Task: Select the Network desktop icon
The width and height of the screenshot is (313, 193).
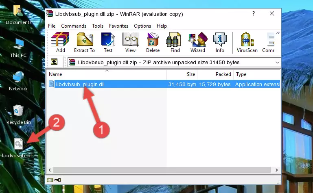Action: tap(18, 81)
